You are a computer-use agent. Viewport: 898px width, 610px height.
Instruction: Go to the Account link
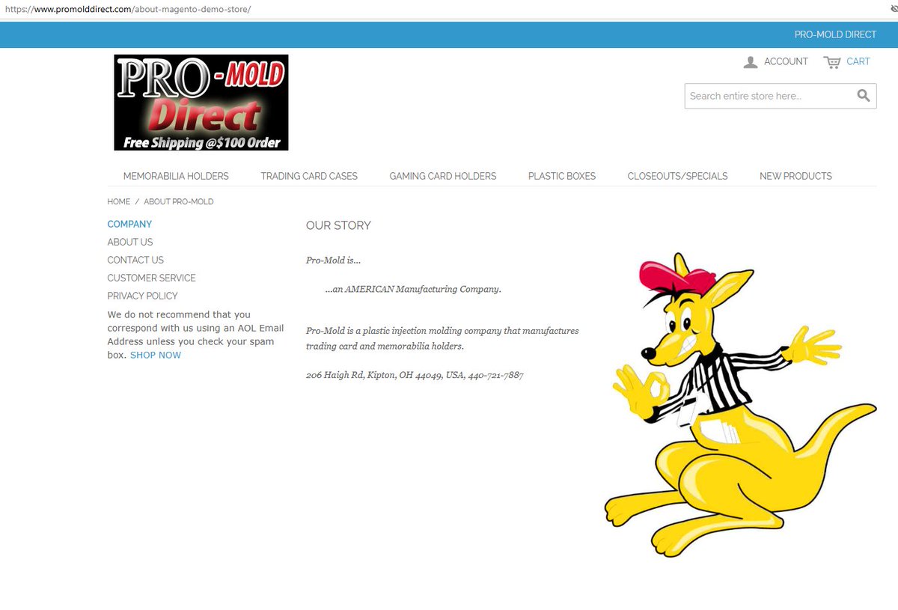tap(786, 61)
